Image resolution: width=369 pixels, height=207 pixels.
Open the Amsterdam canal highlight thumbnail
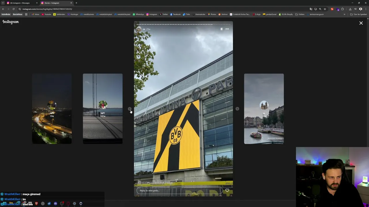pos(264,109)
